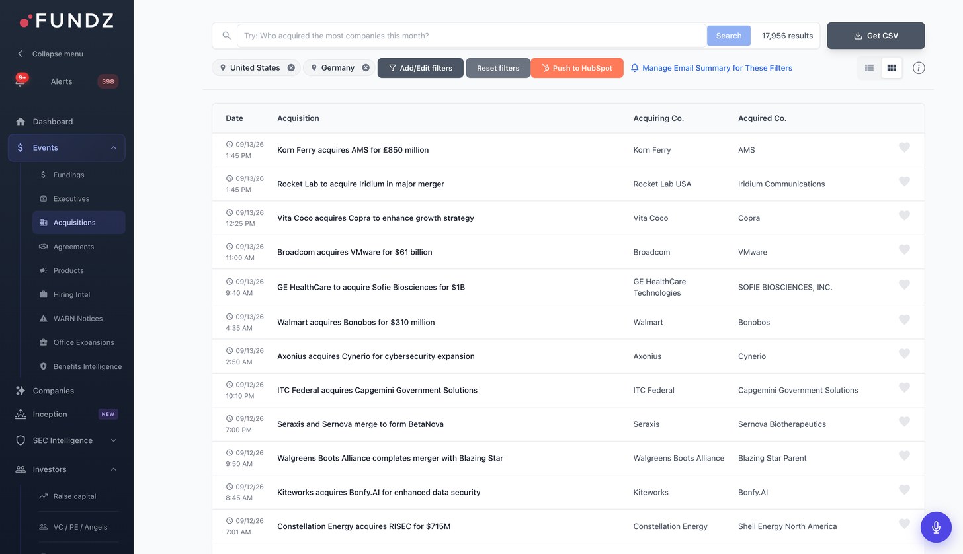Image resolution: width=963 pixels, height=554 pixels.
Task: Open 'Constellation Energy acquires RISEC for $715M'
Action: 364,526
